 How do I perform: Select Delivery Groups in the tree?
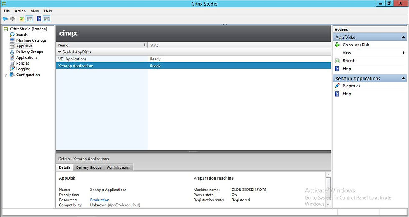click(30, 52)
